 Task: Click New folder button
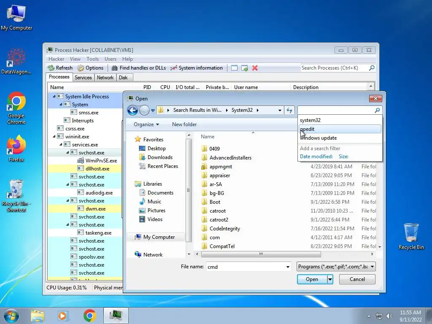[184, 124]
